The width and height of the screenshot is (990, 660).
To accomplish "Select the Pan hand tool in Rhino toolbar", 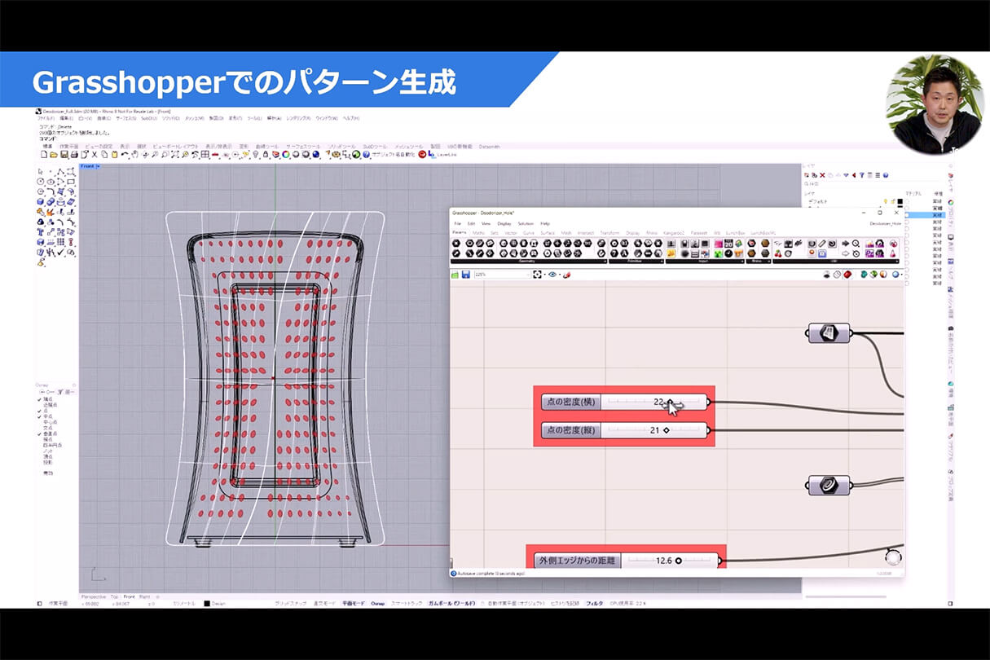I will [134, 154].
